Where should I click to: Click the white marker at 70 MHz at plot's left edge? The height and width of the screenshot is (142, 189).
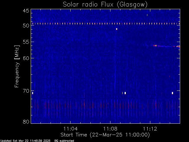[32, 93]
